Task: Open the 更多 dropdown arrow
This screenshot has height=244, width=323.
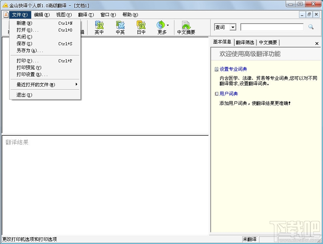Action: coord(168,25)
